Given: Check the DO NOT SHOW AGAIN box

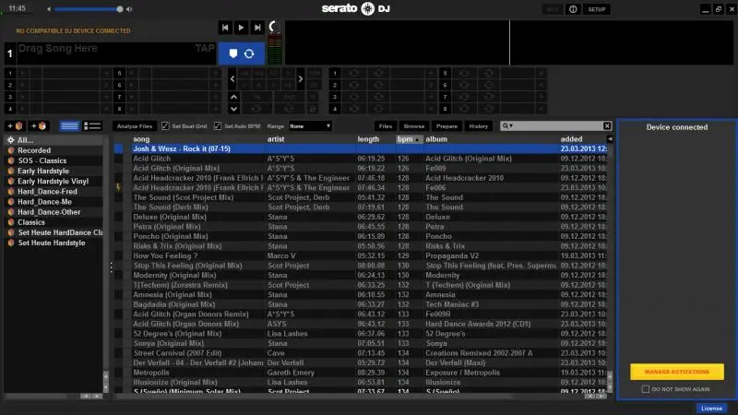Looking at the screenshot, I should [645, 389].
